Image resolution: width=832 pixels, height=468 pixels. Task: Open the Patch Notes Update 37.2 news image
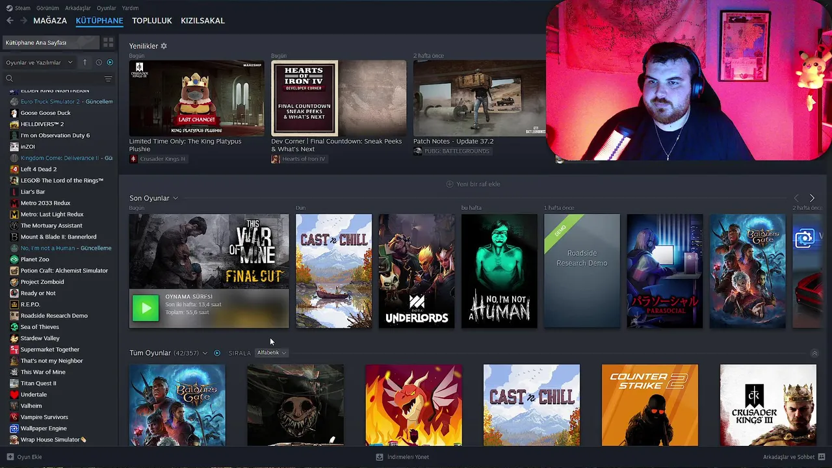(x=481, y=97)
